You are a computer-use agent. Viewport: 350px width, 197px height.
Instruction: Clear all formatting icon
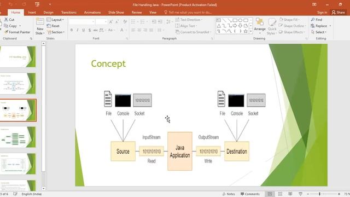125,22
